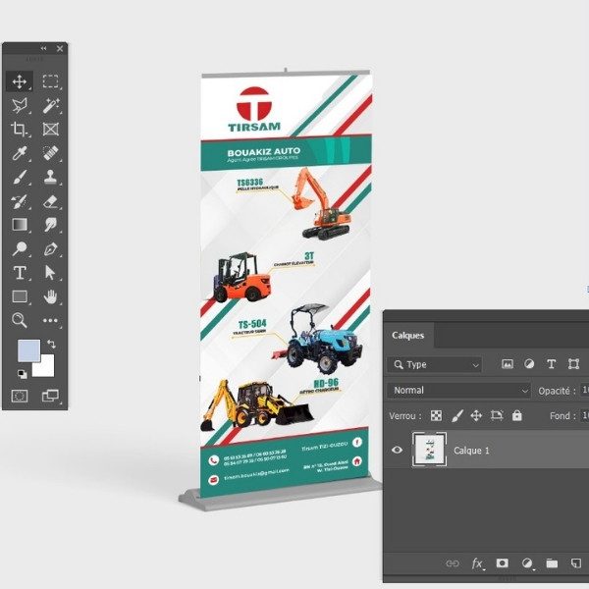
Task: Toggle lock transparent pixels next to Verrou
Action: (437, 415)
